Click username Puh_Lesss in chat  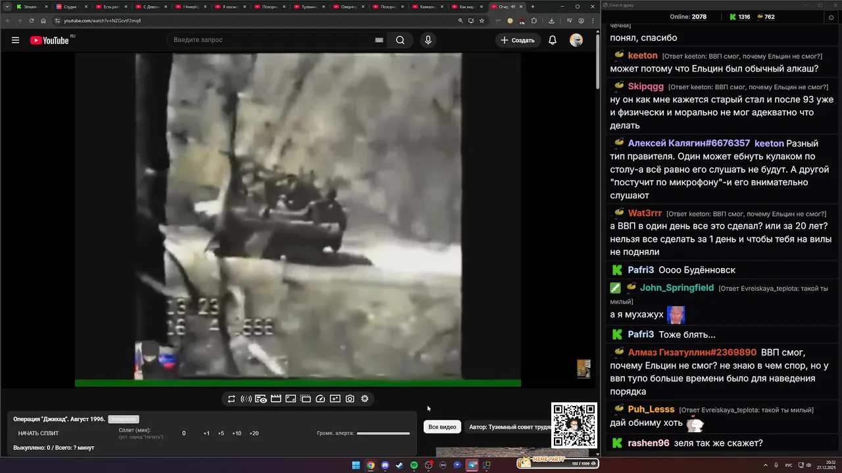651,410
